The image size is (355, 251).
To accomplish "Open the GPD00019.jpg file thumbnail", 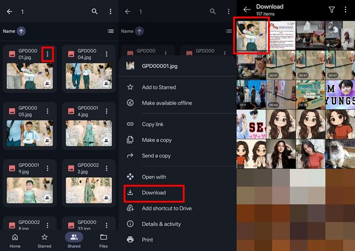I will (x=30, y=186).
